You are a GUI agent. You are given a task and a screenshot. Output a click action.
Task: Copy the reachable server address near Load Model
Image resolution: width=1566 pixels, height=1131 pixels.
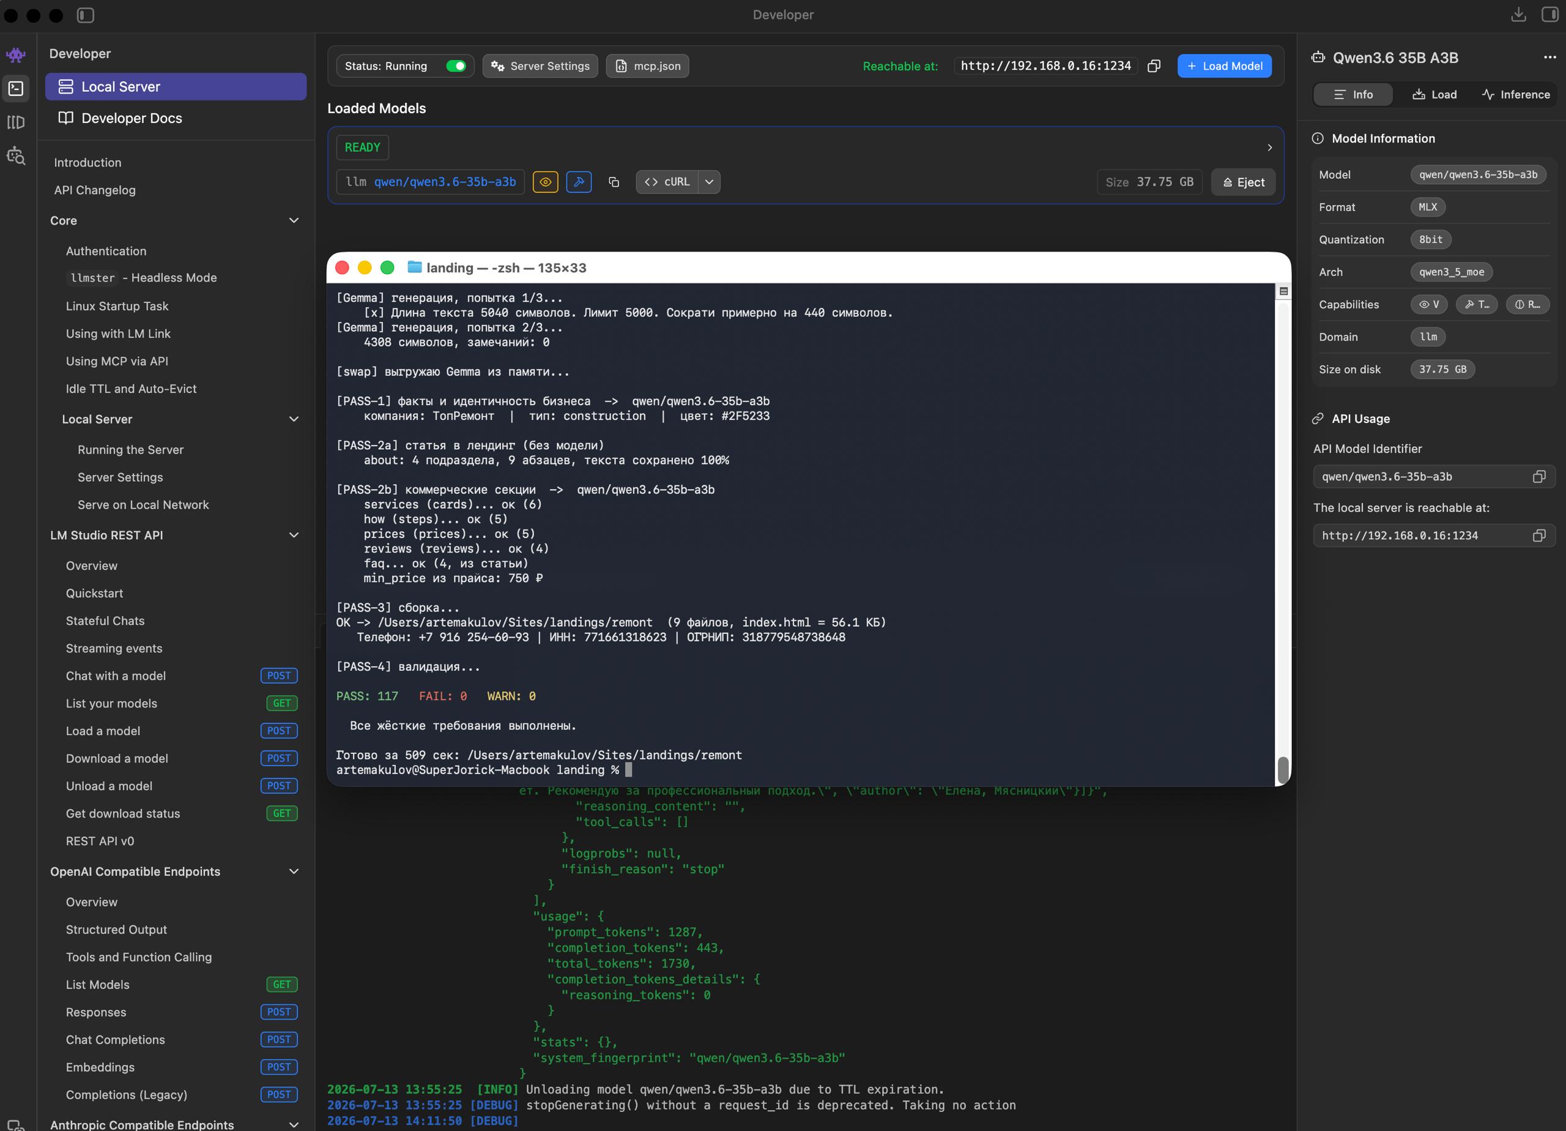1154,66
